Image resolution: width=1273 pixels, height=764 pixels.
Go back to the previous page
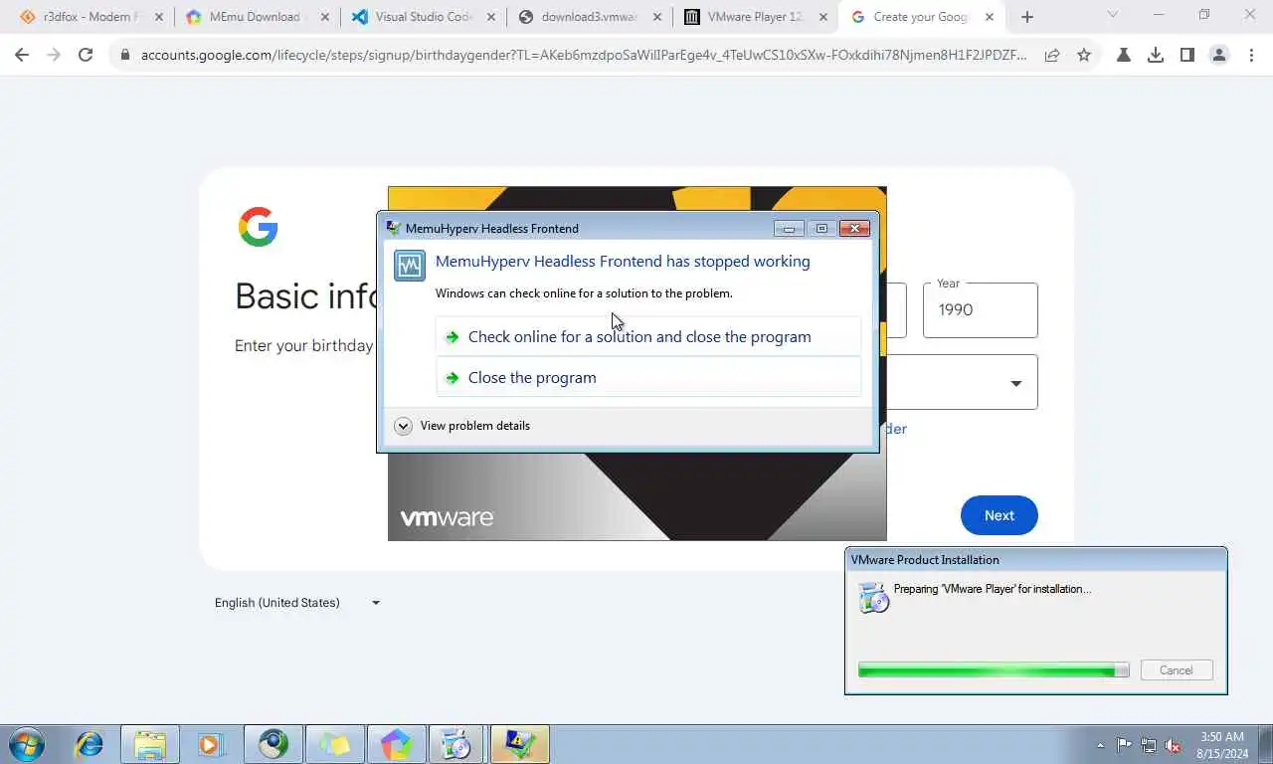(x=22, y=56)
